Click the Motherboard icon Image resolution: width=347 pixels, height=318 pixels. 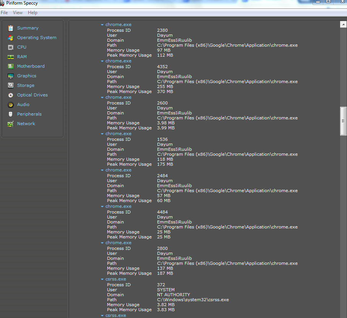11,66
